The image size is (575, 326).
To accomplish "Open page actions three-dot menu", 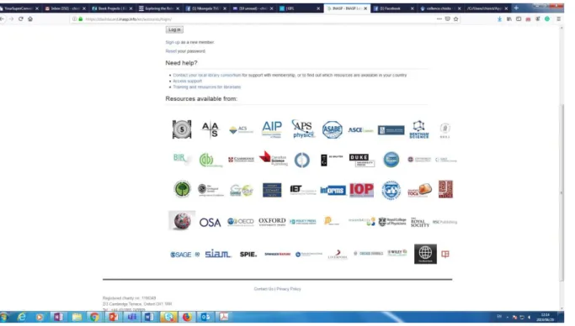I will point(439,19).
